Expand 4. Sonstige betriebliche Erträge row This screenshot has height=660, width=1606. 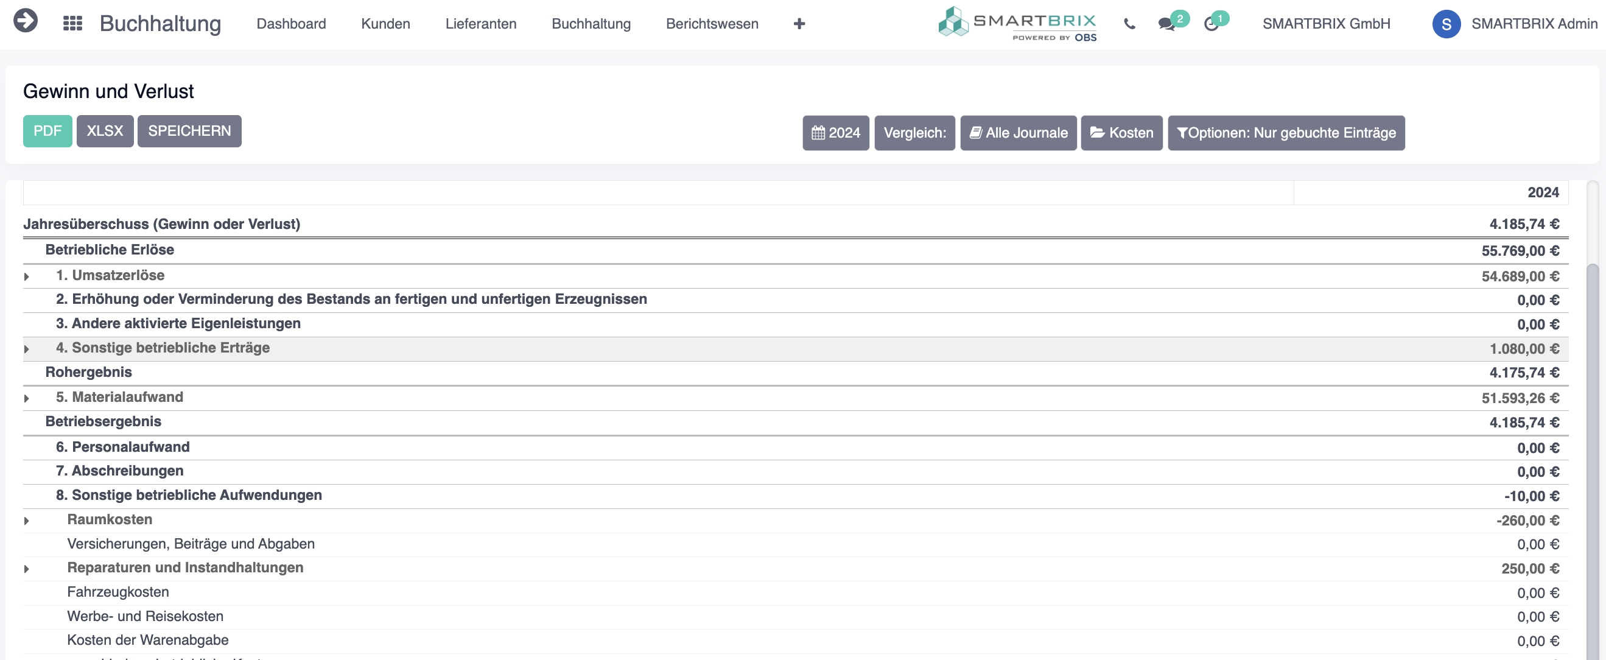click(x=27, y=349)
